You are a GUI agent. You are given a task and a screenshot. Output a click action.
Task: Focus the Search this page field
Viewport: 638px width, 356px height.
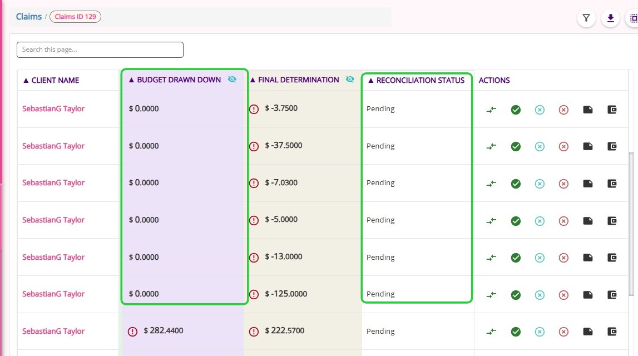coord(100,50)
